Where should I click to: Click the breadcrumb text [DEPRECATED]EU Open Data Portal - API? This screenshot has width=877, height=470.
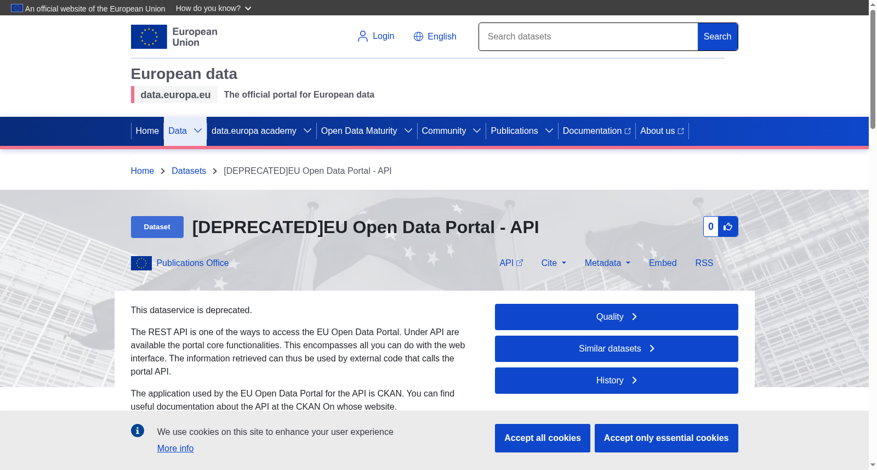[x=307, y=171]
